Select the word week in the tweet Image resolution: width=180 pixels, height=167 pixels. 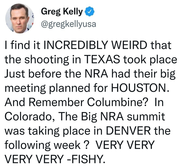tap(67, 145)
